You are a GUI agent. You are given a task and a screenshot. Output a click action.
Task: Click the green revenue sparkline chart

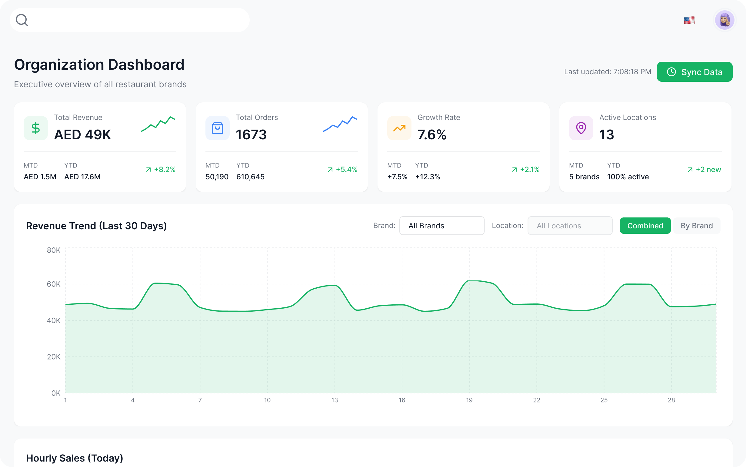click(158, 124)
